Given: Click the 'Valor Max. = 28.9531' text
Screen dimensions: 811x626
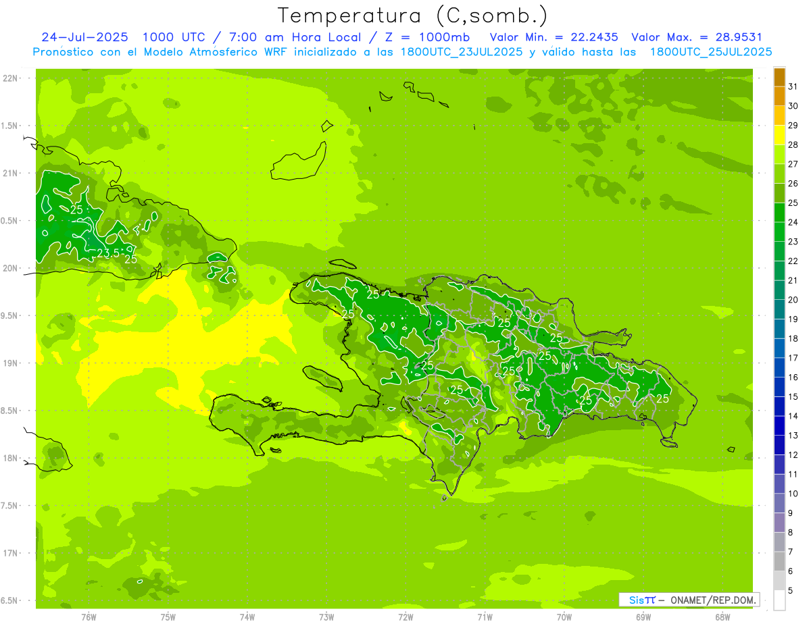Looking at the screenshot, I should point(697,37).
